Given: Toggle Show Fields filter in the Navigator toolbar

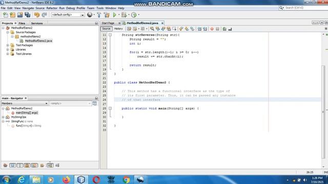Looking at the screenshot, I should (x=12, y=166).
